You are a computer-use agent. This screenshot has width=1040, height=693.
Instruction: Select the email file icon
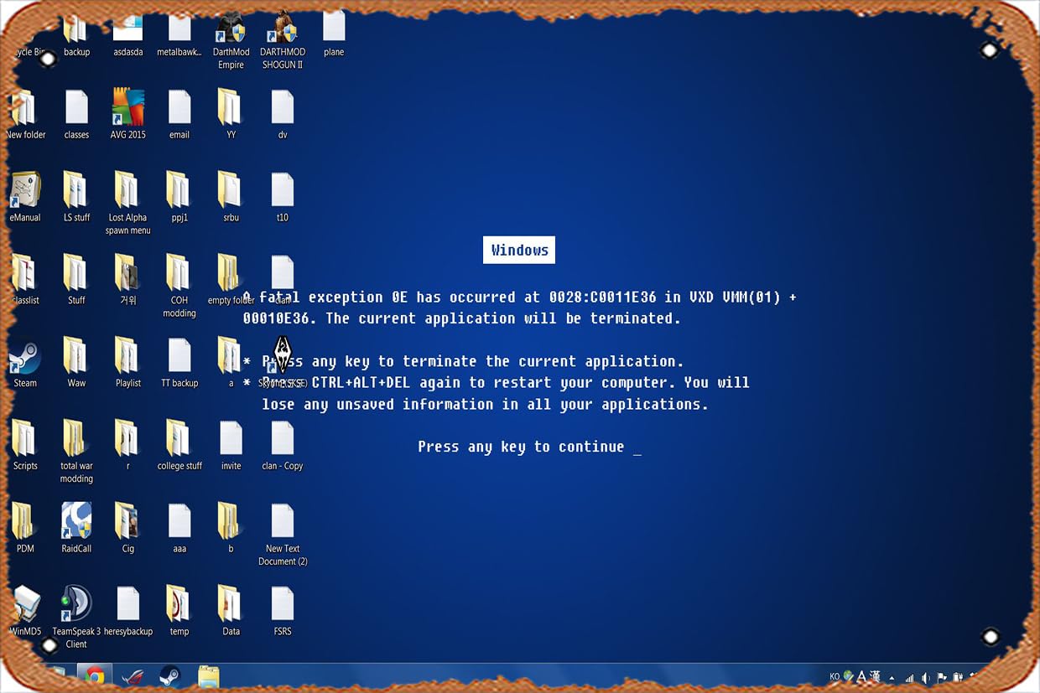click(x=179, y=115)
